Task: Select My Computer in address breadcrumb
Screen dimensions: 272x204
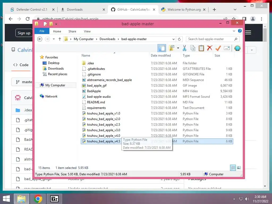Action: [84, 39]
